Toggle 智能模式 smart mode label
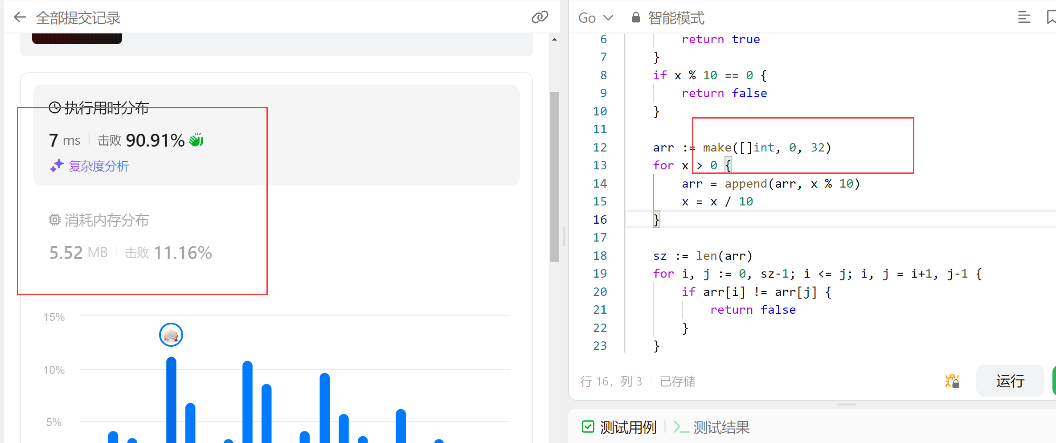Screen dimensions: 1056x443 [x=676, y=18]
